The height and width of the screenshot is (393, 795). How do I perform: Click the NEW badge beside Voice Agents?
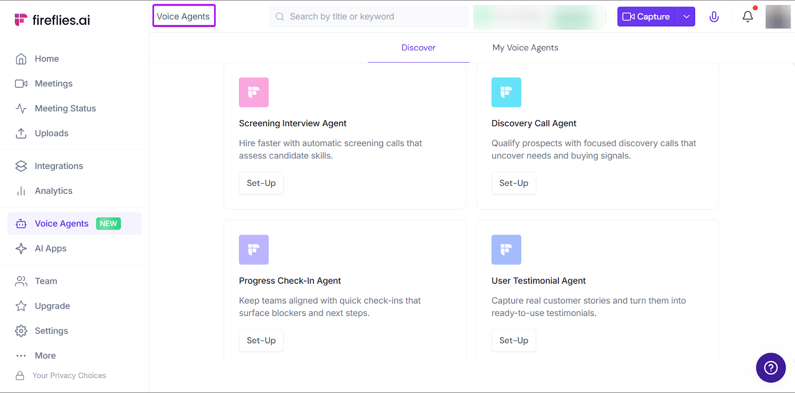click(x=108, y=224)
